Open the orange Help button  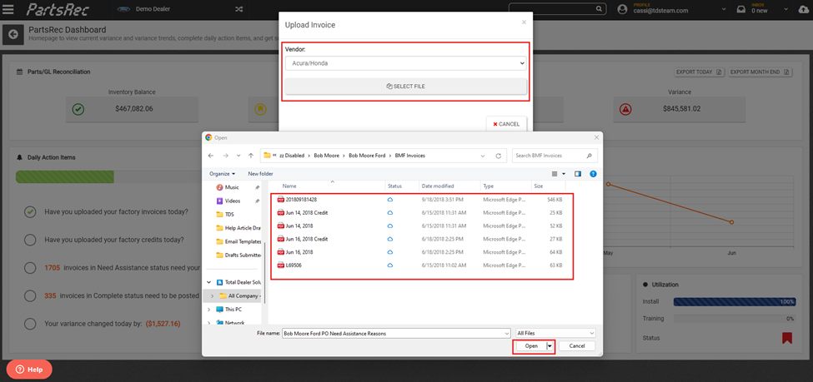29,369
